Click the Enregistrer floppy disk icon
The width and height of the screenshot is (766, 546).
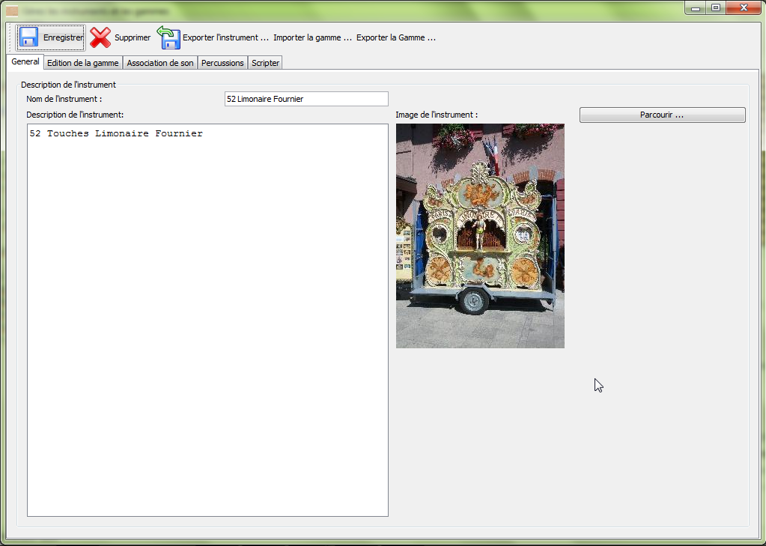click(28, 37)
